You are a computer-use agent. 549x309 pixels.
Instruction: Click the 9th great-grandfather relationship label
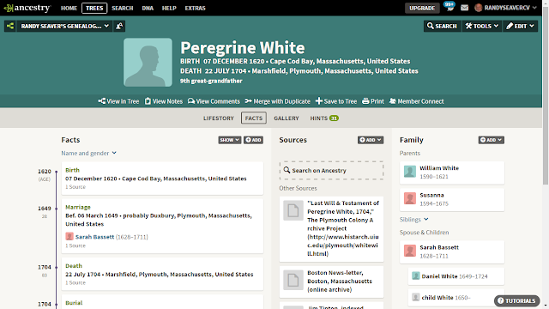coord(211,81)
